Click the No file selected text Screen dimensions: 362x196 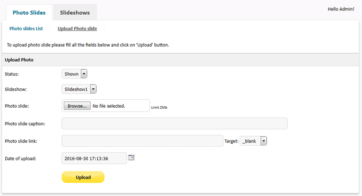(x=109, y=106)
